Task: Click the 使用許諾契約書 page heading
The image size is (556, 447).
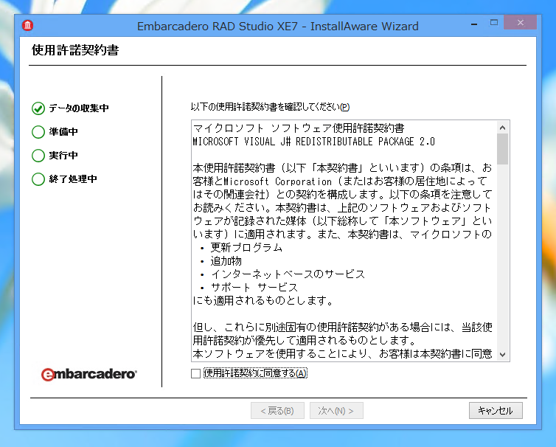Action: [75, 50]
